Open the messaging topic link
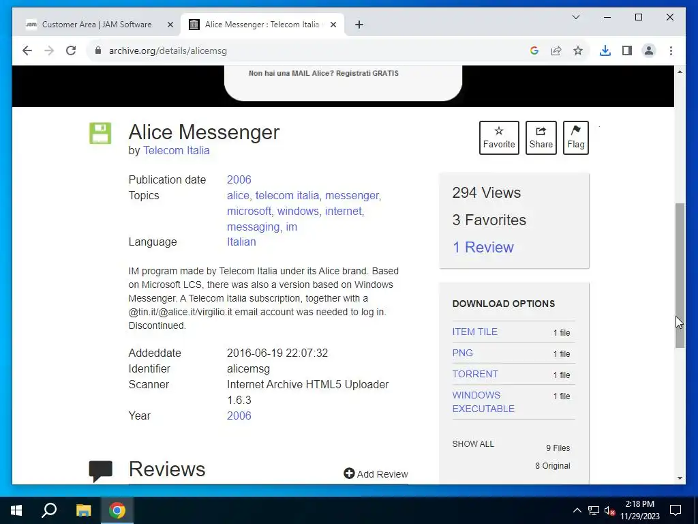Image resolution: width=698 pixels, height=524 pixels. pyautogui.click(x=254, y=227)
